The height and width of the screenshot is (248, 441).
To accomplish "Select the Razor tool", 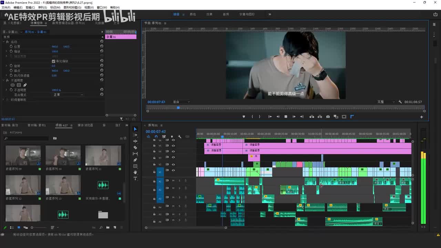I will click(x=135, y=147).
